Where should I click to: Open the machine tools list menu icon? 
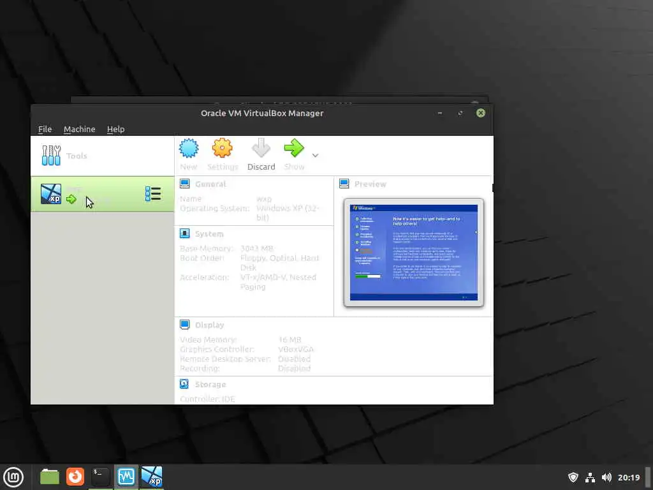coord(153,194)
